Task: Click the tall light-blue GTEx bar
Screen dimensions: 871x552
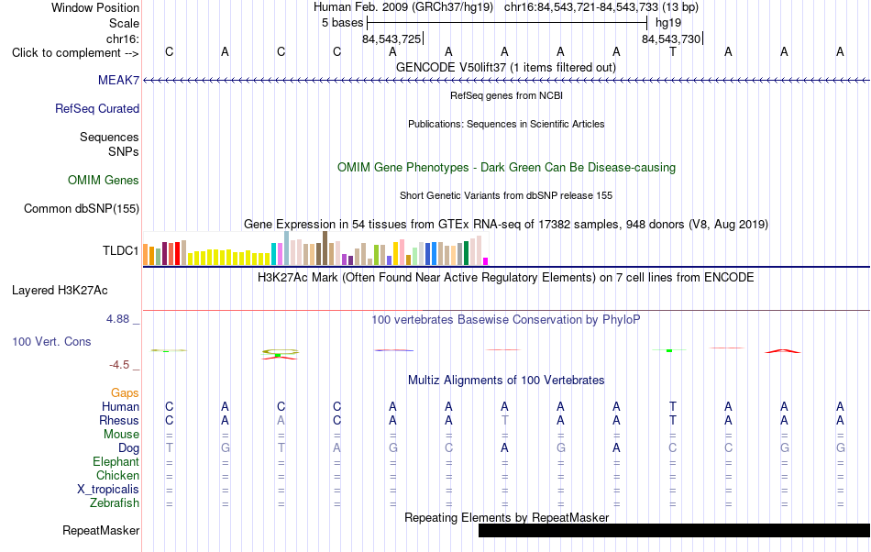Action: (287, 248)
